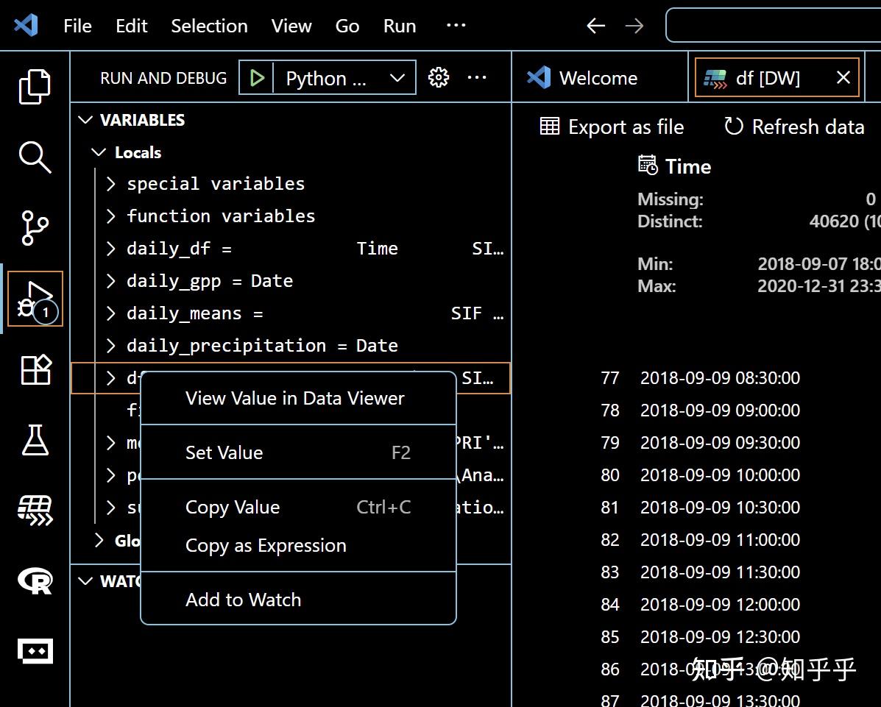The image size is (881, 707).
Task: Expand the daily_gpp variable entry
Action: pos(110,280)
